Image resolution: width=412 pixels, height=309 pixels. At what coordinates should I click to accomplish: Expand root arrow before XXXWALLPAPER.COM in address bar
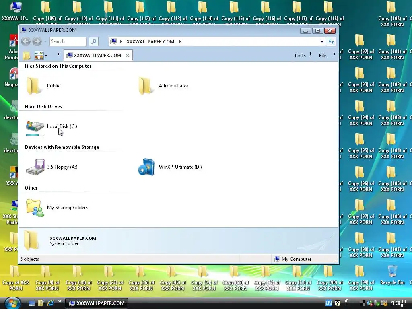point(121,41)
